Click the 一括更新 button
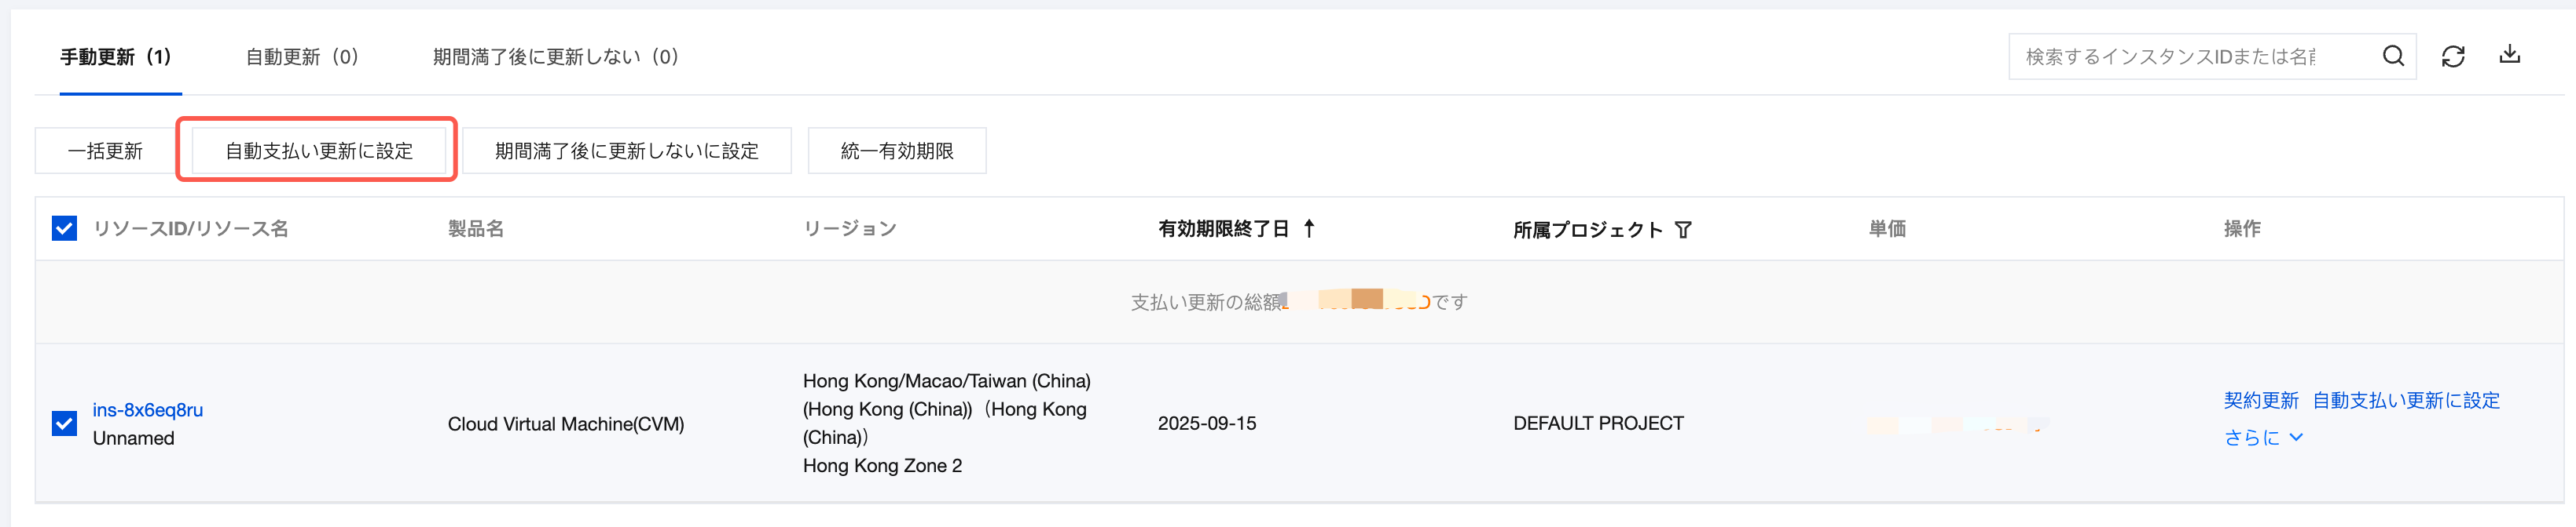This screenshot has height=527, width=2576. pyautogui.click(x=105, y=151)
